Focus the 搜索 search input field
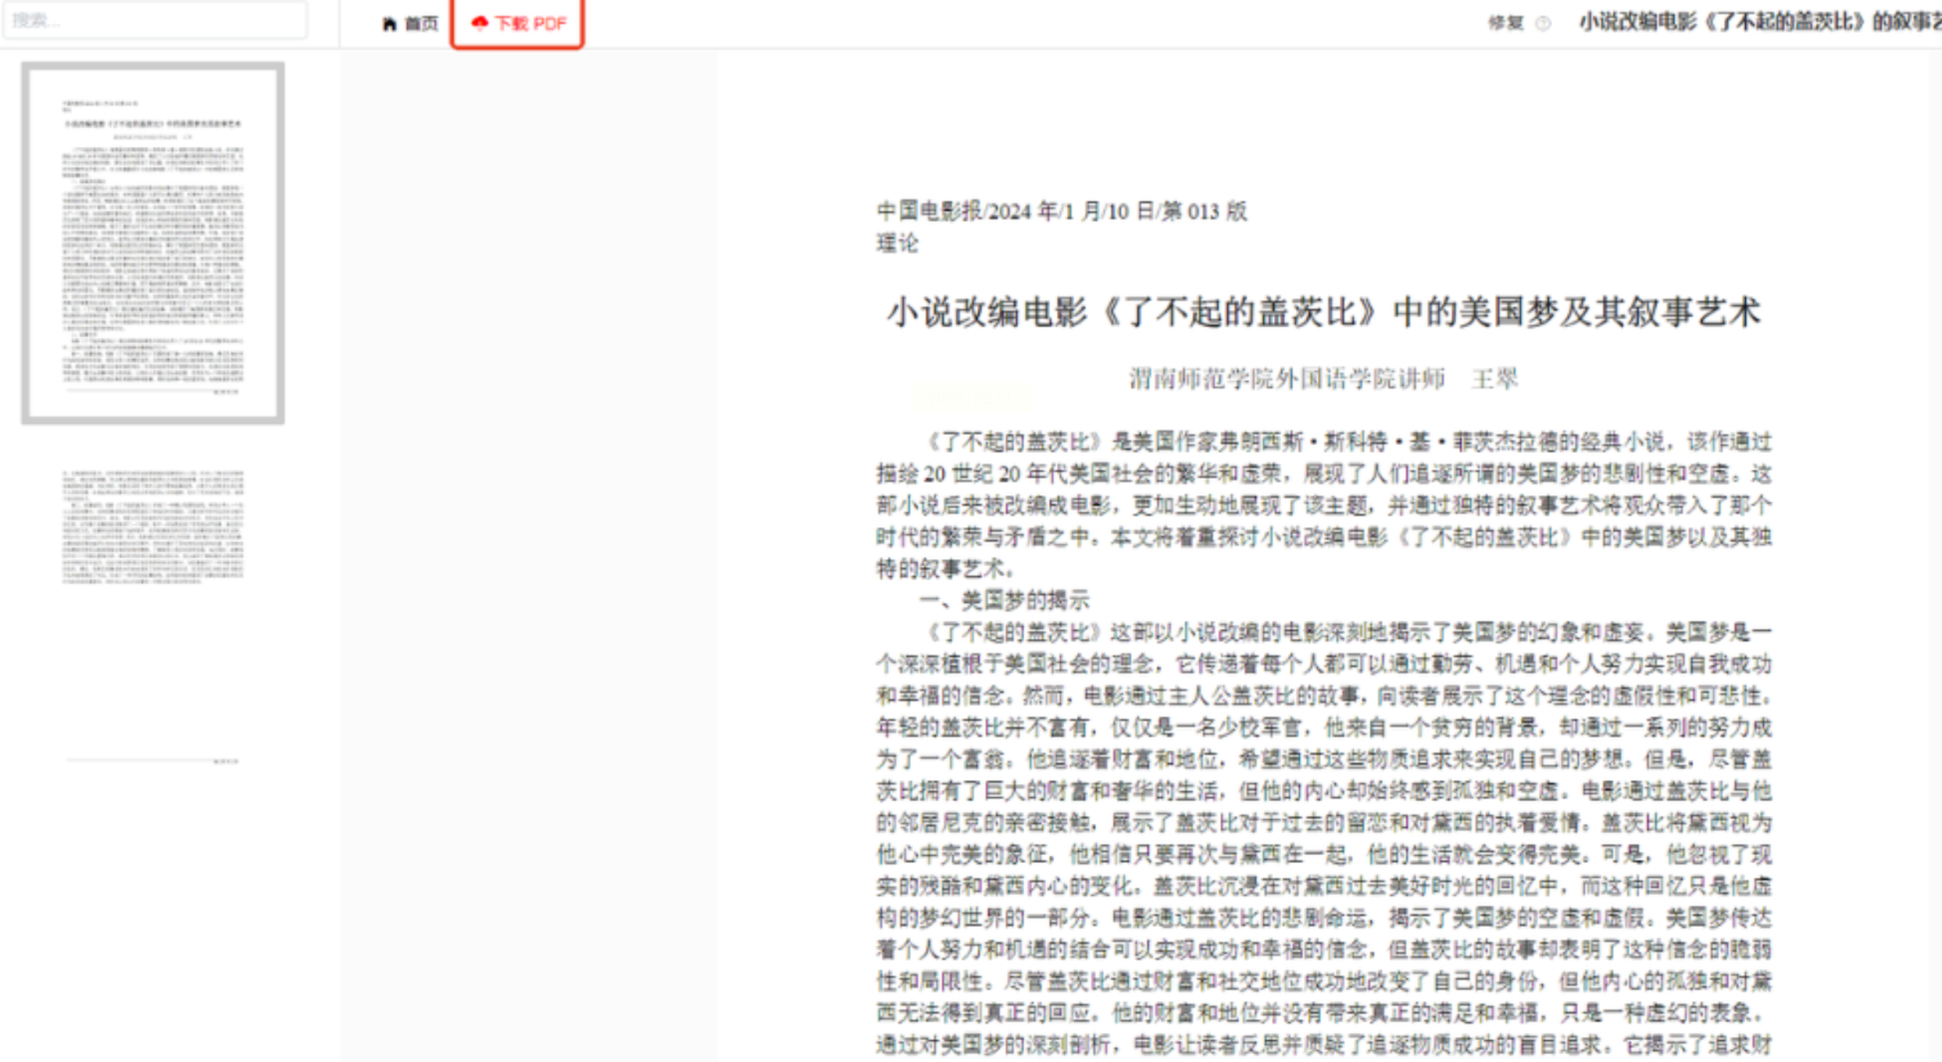Screen dimensions: 1942x1062 click(155, 20)
